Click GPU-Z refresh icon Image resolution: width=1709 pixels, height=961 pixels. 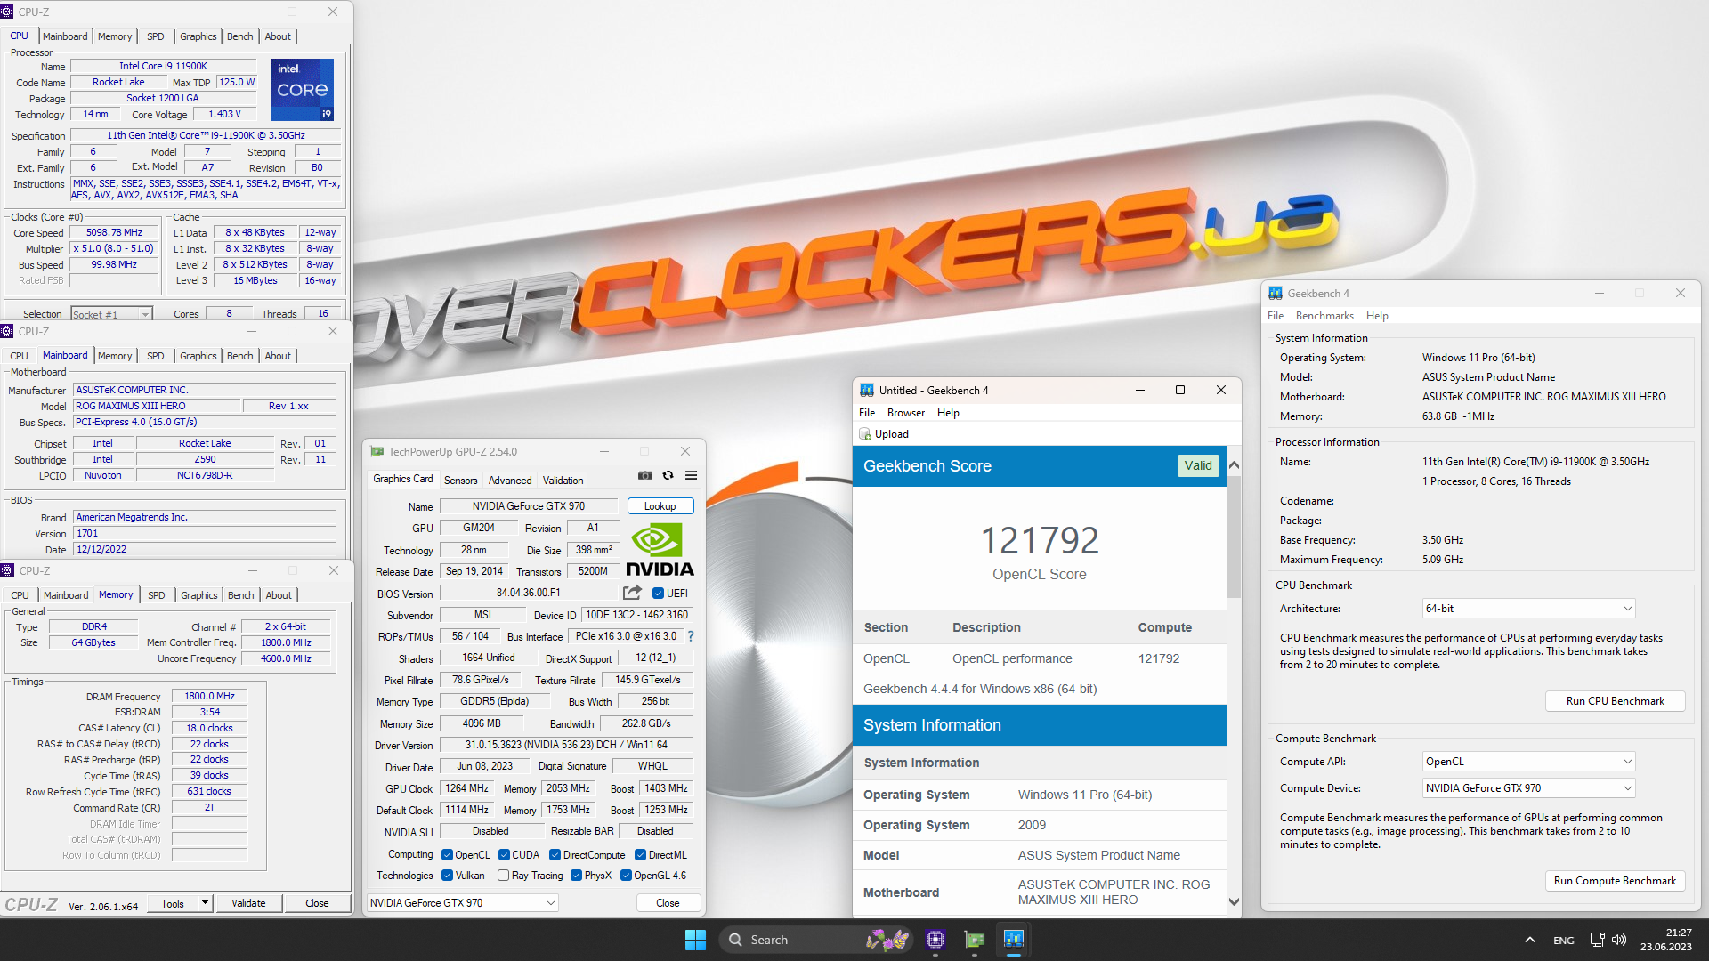[668, 476]
